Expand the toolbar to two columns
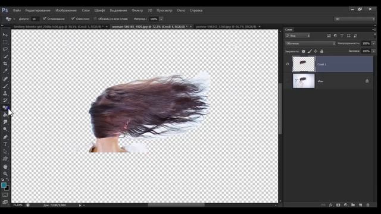The width and height of the screenshot is (381, 214). coord(2,25)
